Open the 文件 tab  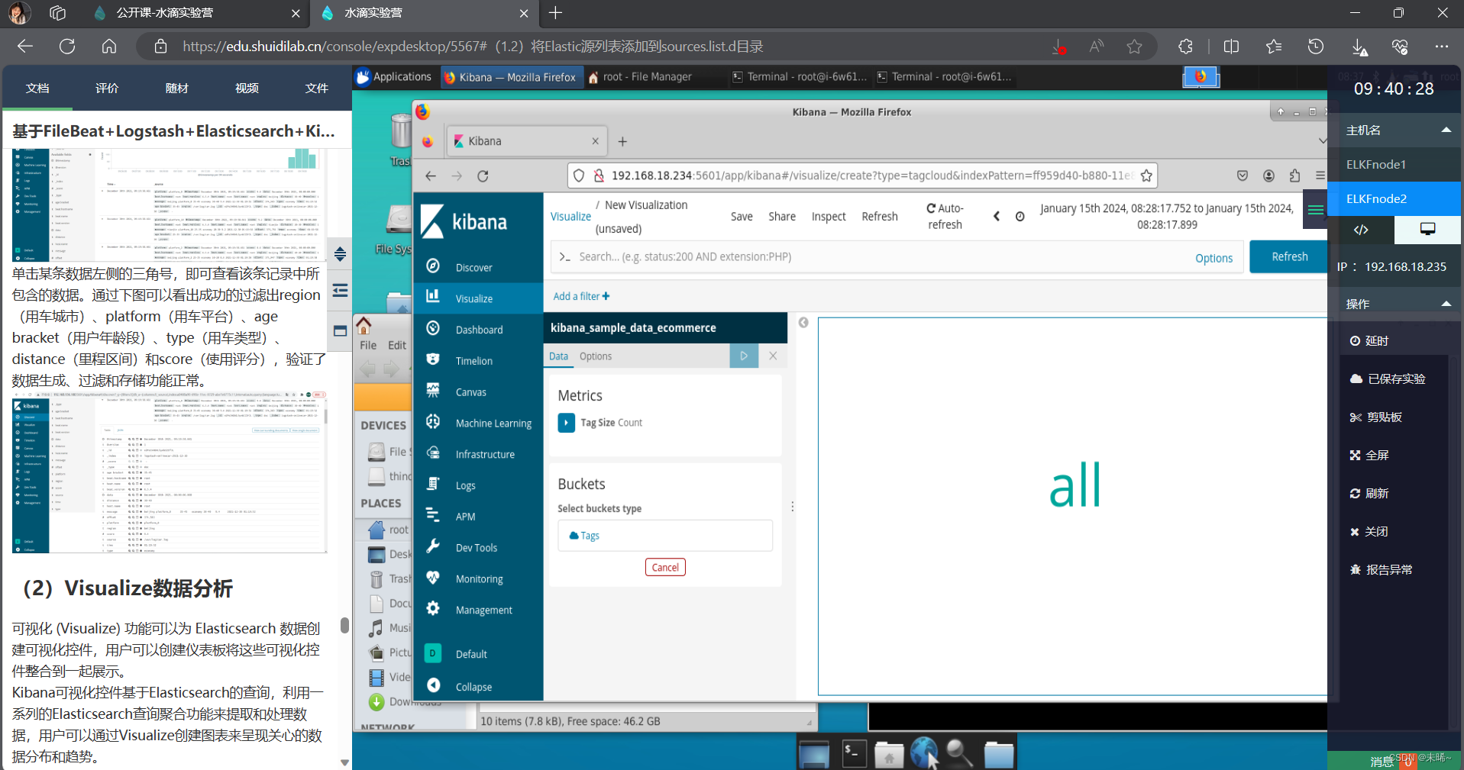point(317,89)
